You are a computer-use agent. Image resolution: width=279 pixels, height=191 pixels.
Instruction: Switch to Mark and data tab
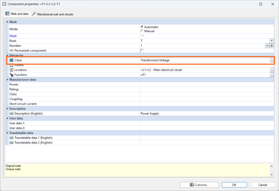point(17,14)
